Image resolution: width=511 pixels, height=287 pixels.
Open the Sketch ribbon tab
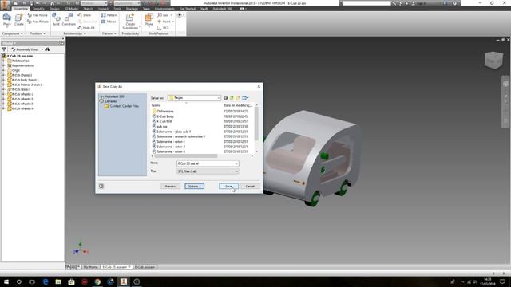point(88,9)
